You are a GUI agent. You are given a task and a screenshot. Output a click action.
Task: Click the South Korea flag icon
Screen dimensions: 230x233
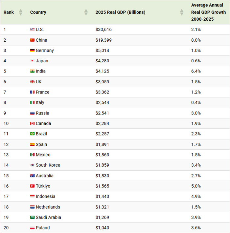pyautogui.click(x=32, y=165)
